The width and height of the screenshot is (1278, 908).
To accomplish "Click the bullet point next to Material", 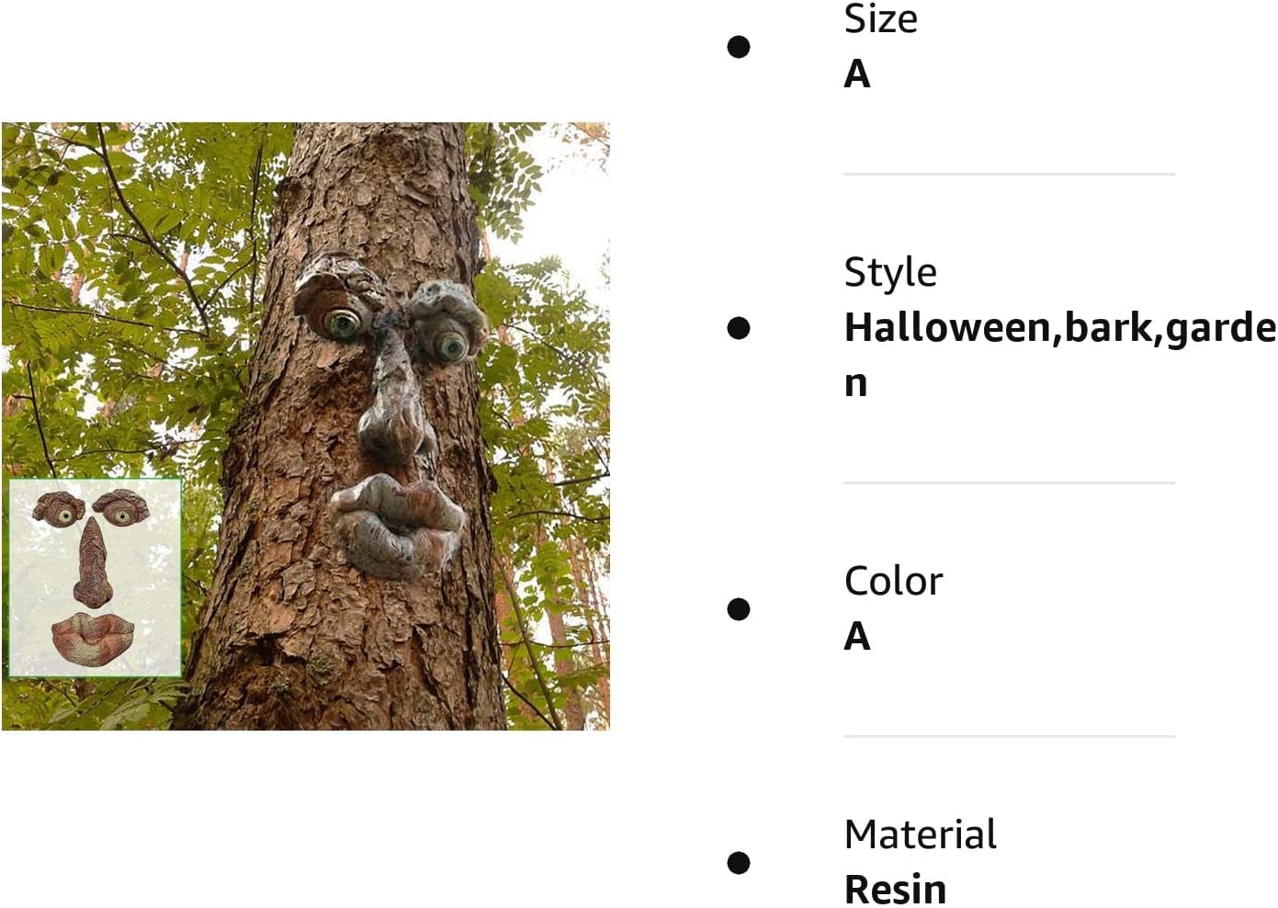I will coord(739,863).
